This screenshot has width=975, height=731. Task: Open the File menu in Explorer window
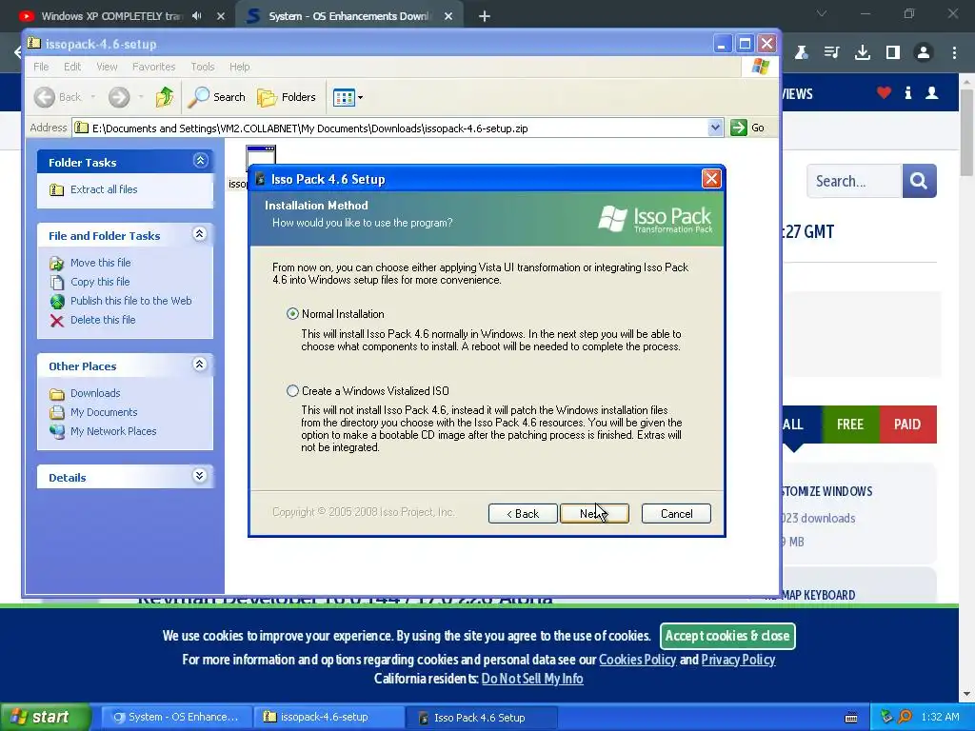point(41,67)
